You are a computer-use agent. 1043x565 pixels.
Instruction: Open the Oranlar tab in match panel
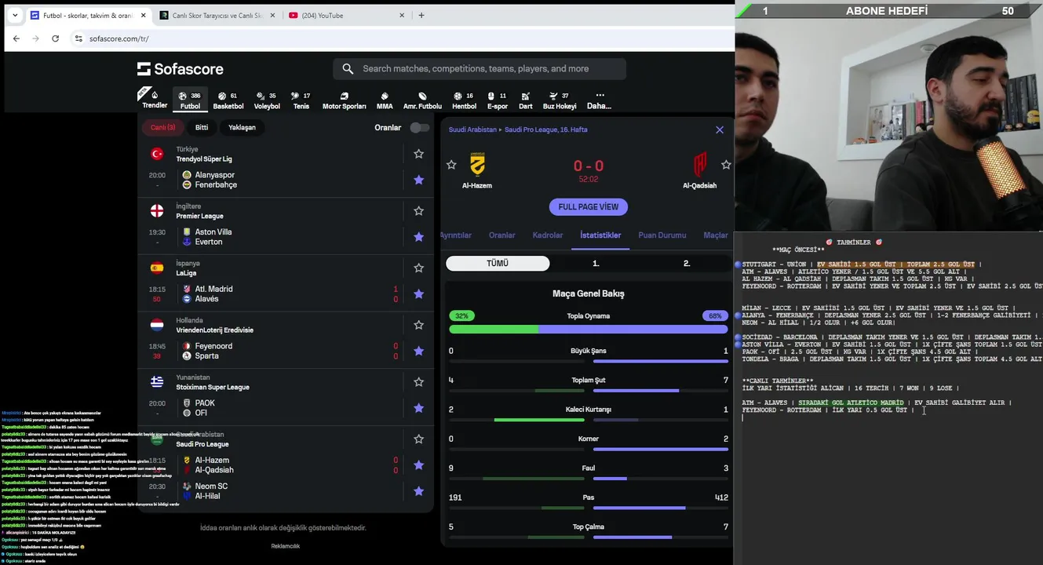point(502,235)
